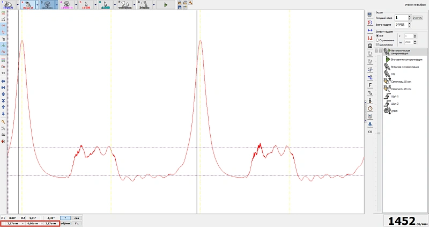The width and height of the screenshot is (429, 227).
Task: Select Автоматическая синхронизация item
Action: point(405,52)
